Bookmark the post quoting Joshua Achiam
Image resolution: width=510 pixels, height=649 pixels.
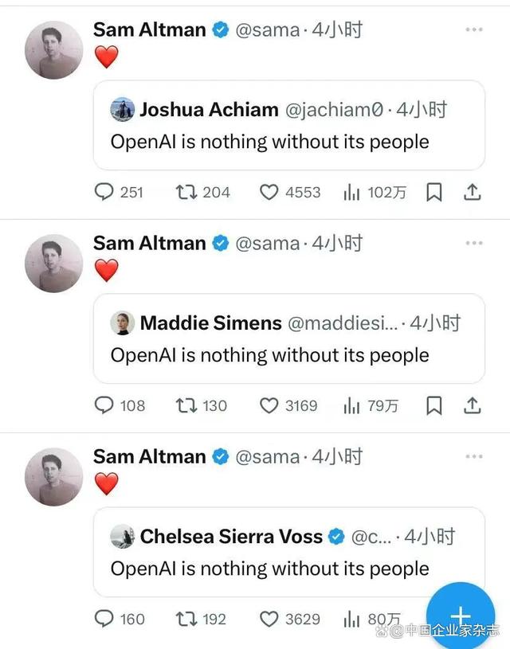(433, 192)
